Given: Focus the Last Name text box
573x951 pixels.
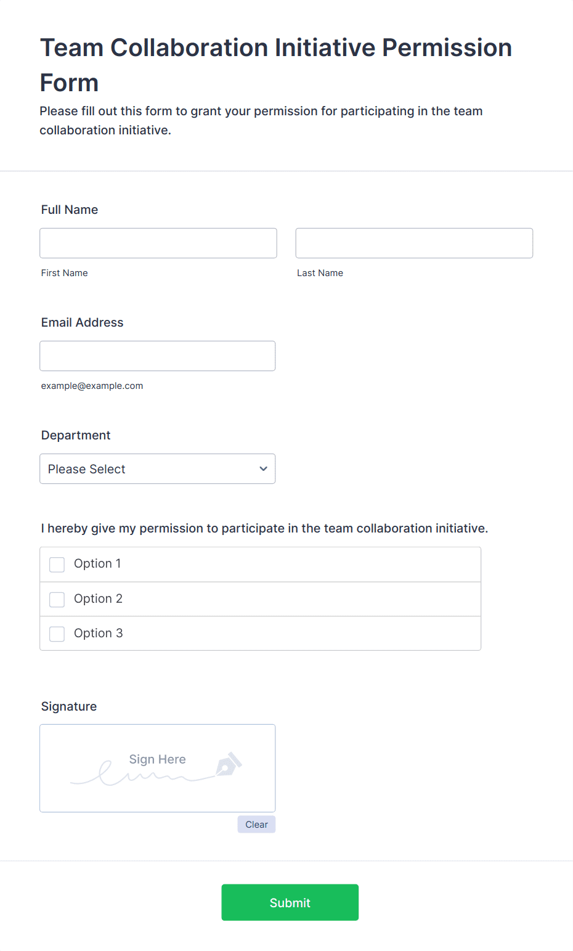Looking at the screenshot, I should (414, 243).
